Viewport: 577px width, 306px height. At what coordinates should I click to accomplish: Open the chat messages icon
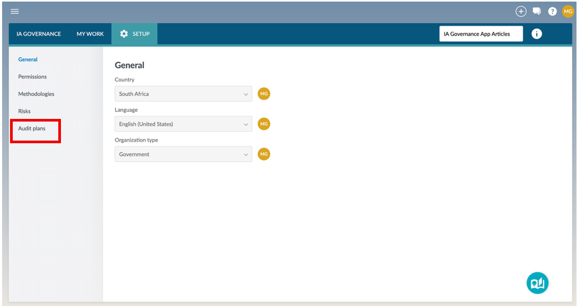537,12
